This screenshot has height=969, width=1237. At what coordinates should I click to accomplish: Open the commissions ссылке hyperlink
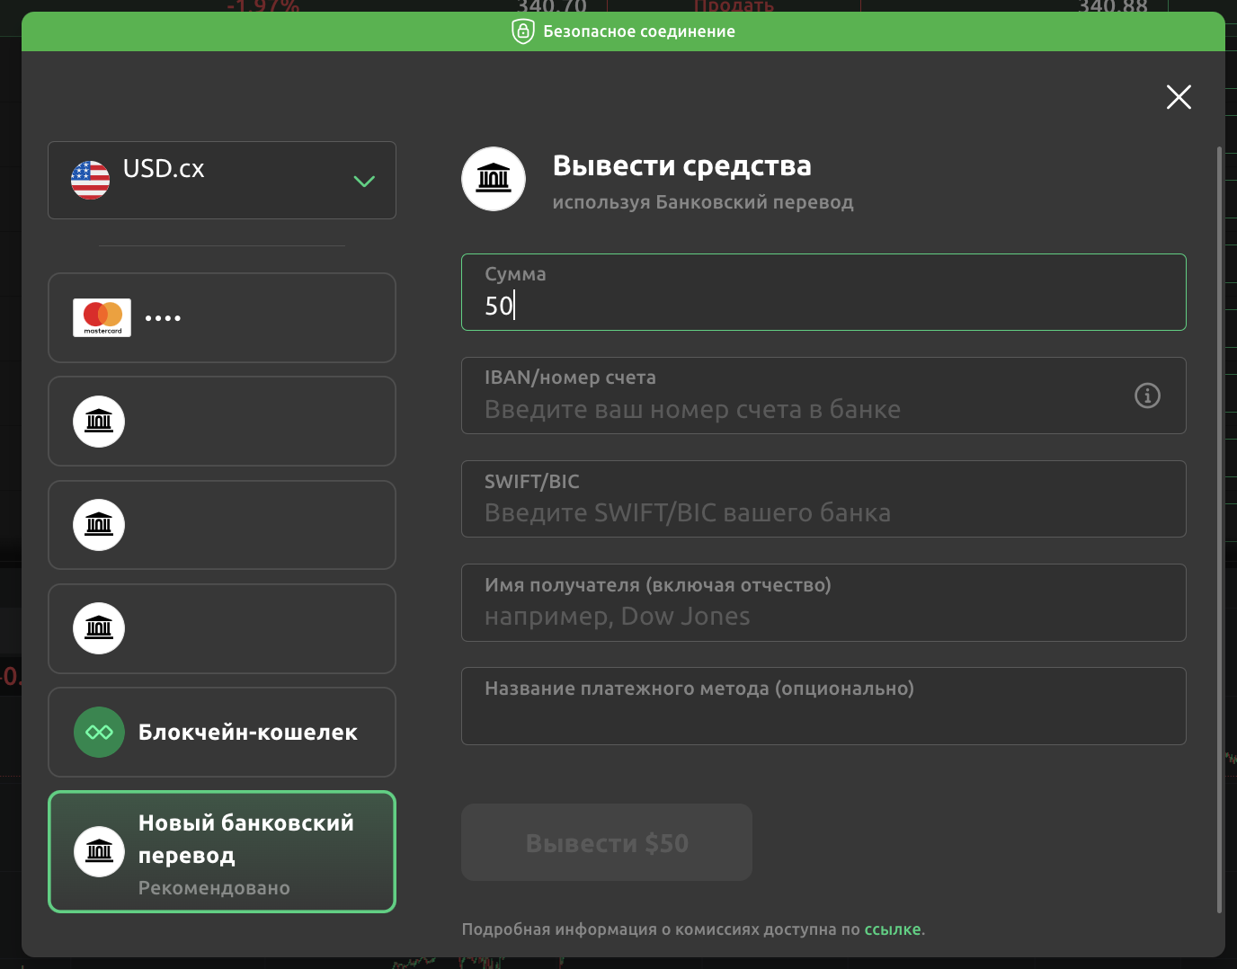coord(892,929)
